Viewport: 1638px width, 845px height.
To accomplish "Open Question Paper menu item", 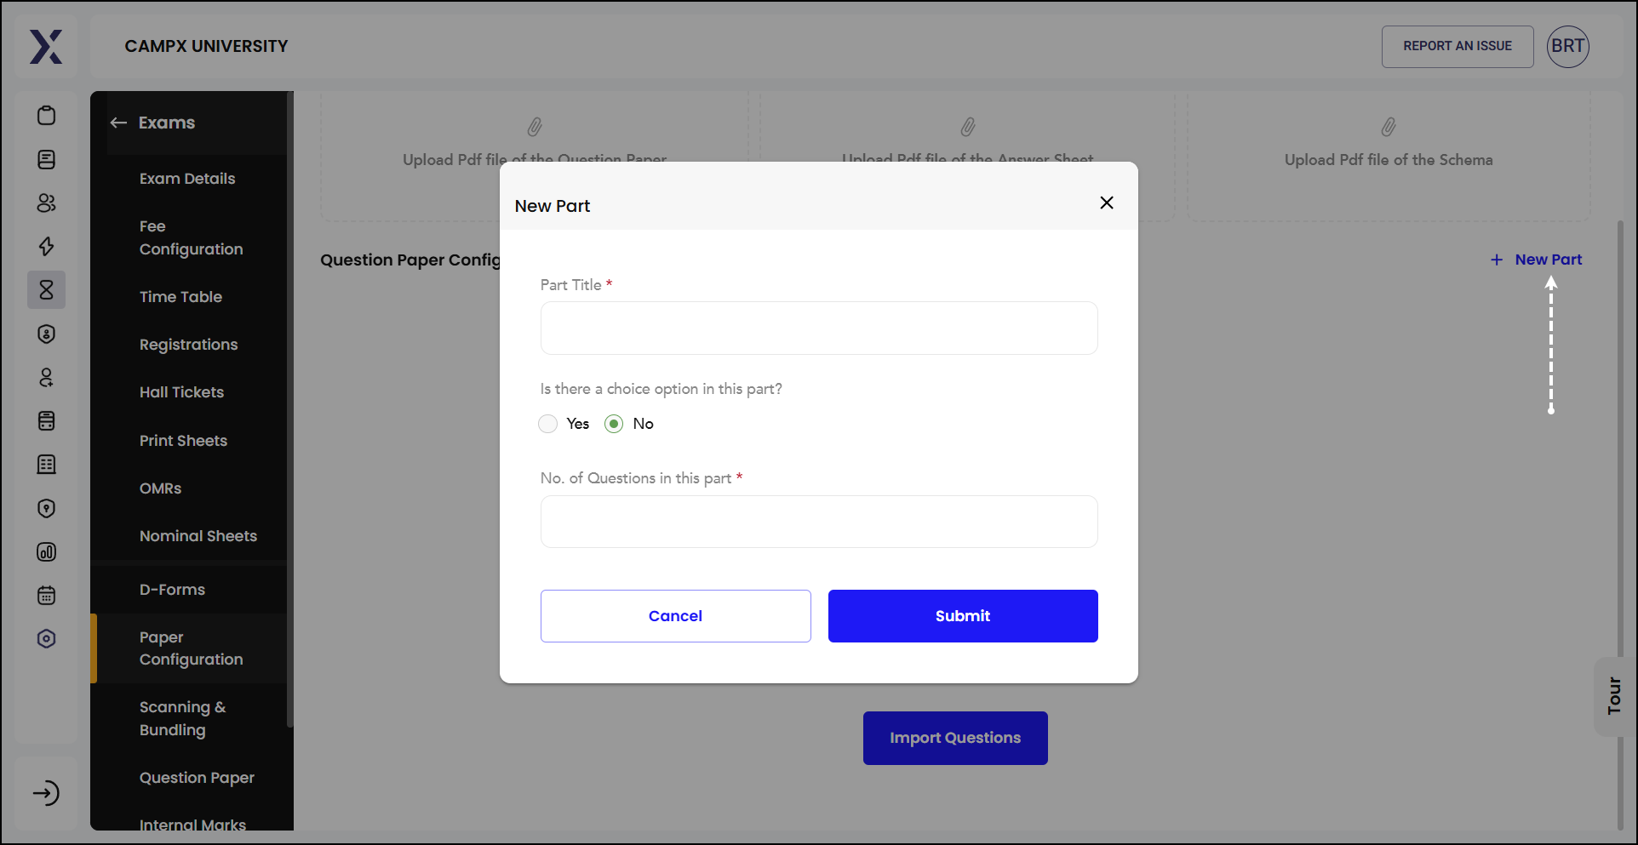I will pos(197,778).
